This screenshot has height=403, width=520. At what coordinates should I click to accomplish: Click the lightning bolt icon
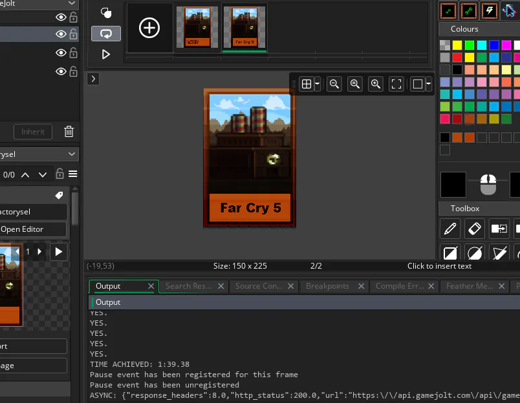coord(489,11)
